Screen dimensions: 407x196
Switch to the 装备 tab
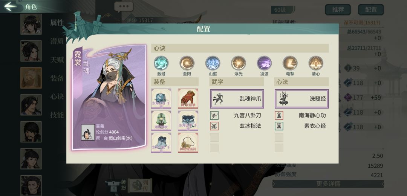coord(57,78)
